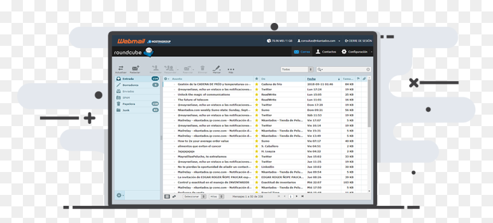
Task: Click the threads view icon at bottom
Action: (174, 196)
